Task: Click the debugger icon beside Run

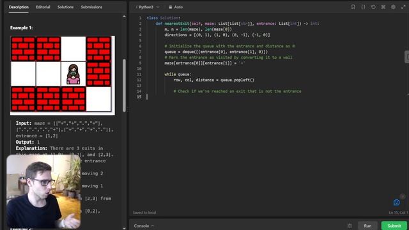Action: tap(350, 226)
